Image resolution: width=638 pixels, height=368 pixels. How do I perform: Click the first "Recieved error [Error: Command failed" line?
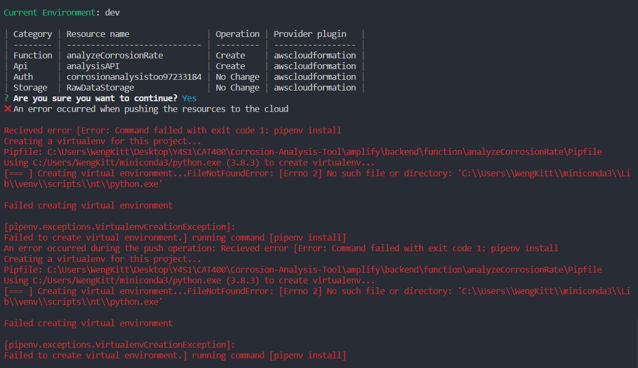[172, 130]
